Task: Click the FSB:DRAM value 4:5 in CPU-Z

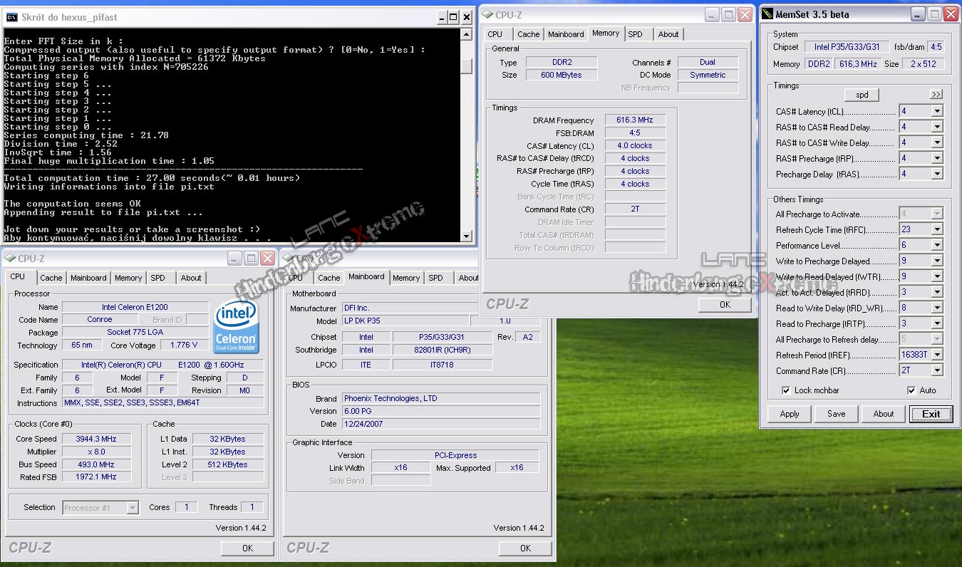Action: pyautogui.click(x=635, y=133)
